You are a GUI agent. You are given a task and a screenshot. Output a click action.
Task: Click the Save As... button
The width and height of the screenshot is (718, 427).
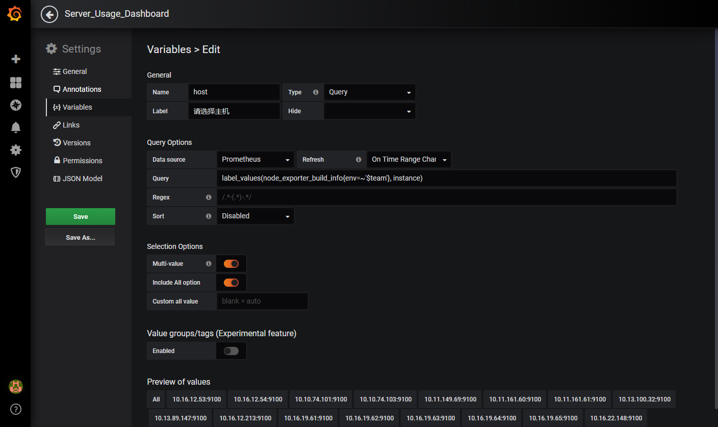click(x=81, y=238)
